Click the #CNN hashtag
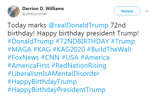This screenshot has width=156, height=96. click(50, 57)
